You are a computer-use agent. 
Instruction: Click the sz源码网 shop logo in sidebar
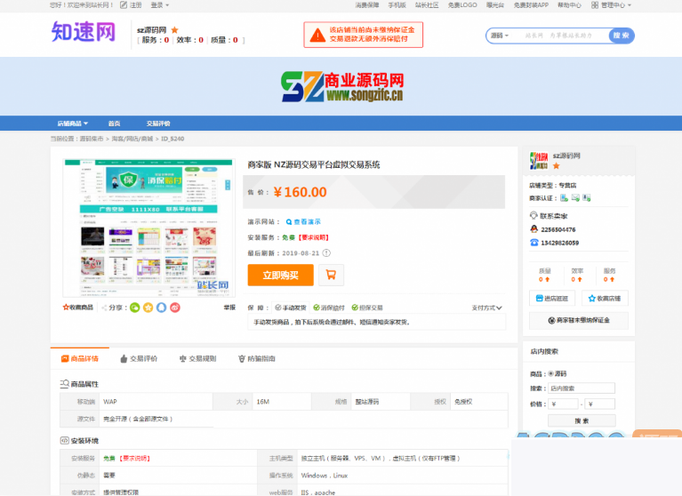[539, 161]
